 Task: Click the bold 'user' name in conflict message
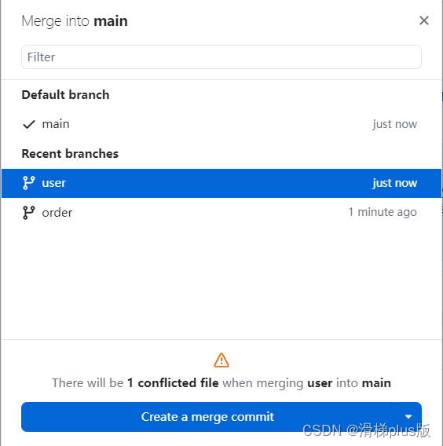coord(320,383)
